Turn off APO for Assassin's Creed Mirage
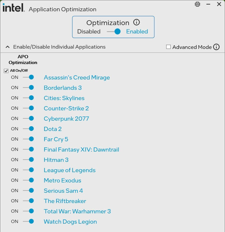 coord(28,77)
